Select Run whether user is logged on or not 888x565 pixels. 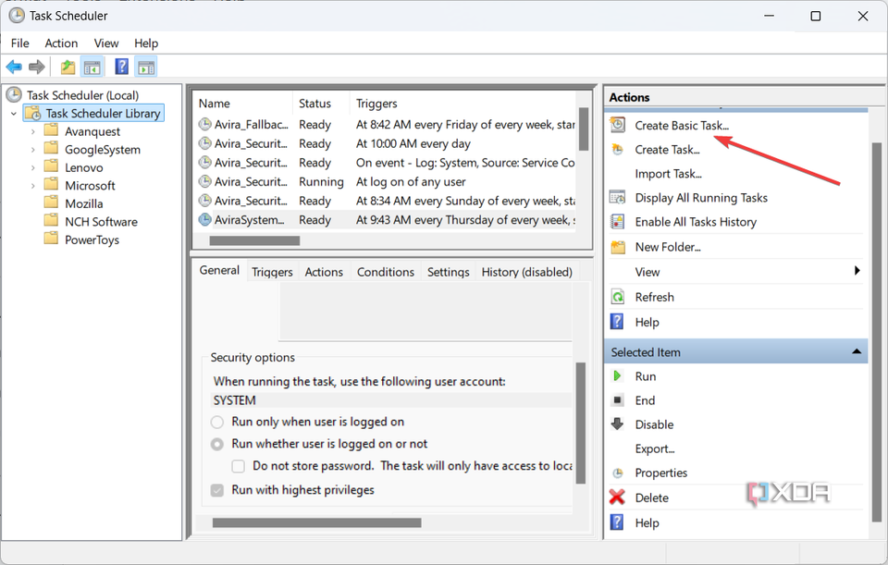[x=216, y=443]
